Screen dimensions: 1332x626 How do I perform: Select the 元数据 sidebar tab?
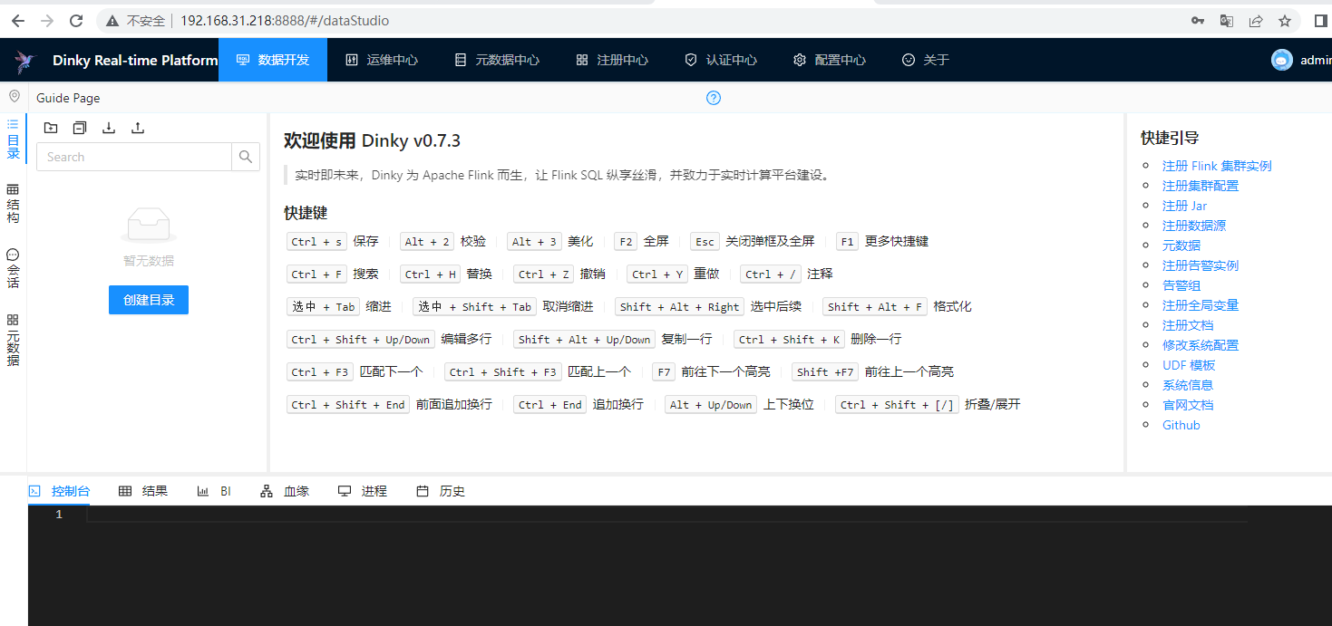[13, 340]
